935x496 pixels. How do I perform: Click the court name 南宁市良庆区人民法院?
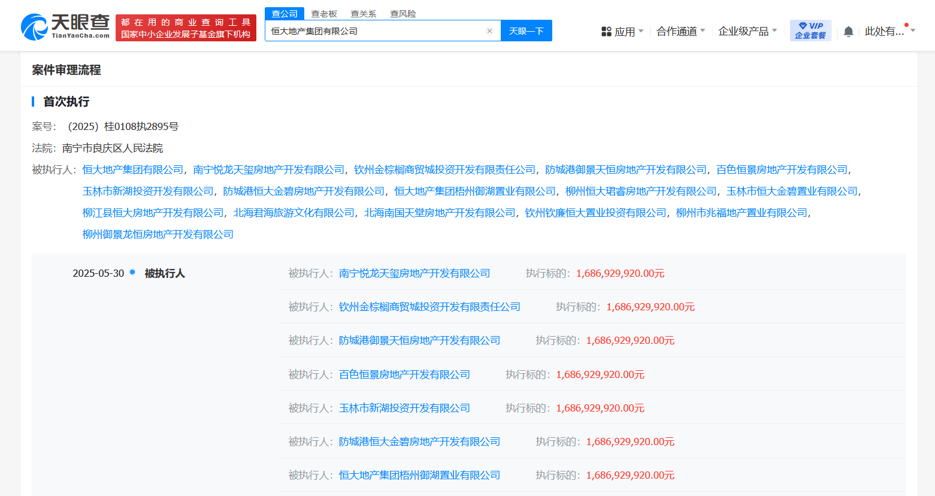click(113, 148)
